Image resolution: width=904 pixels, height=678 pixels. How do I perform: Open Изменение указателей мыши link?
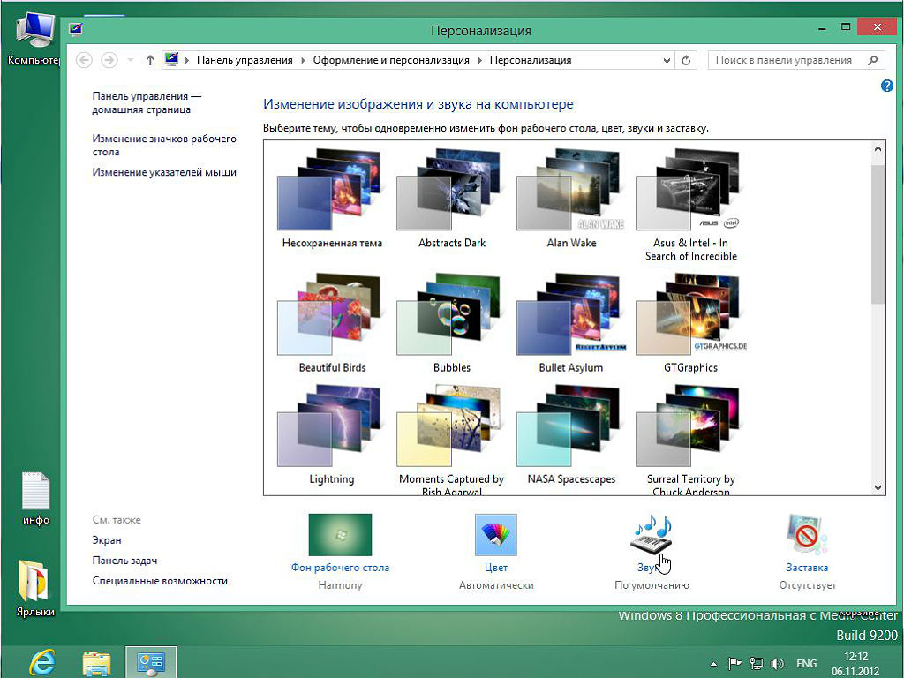pos(164,173)
